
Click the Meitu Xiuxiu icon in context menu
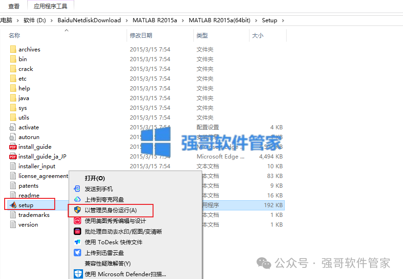point(77,221)
